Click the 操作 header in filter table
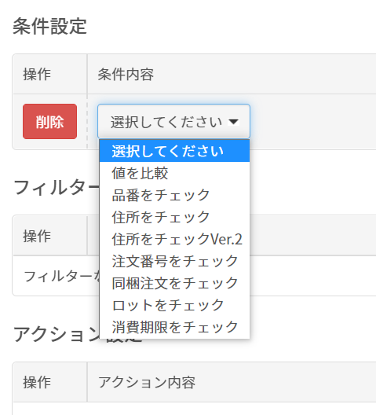The image size is (376, 415). coord(37,236)
